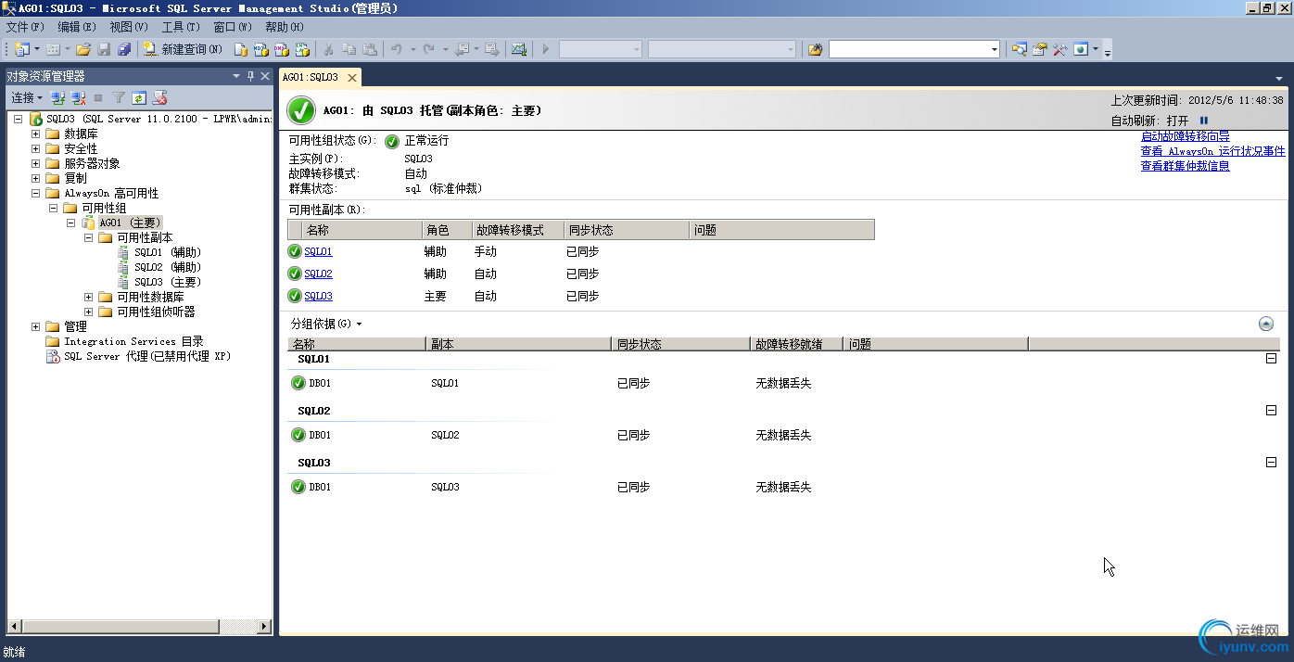
Task: Select AG01 (主要) tree node
Action: coord(130,223)
